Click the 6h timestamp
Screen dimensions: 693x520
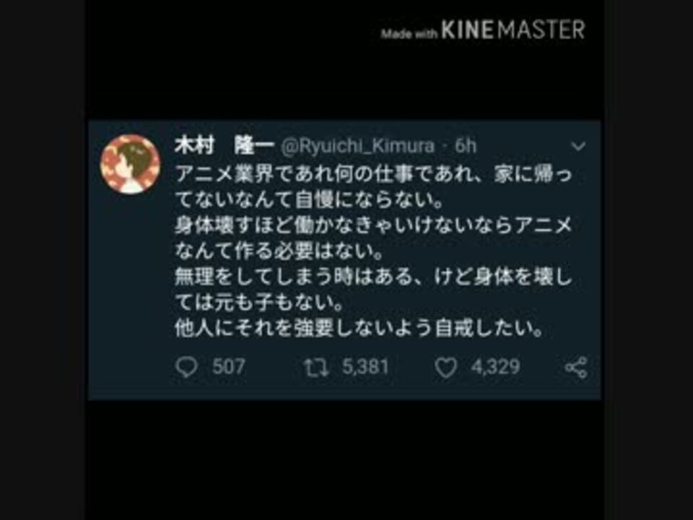coord(466,145)
